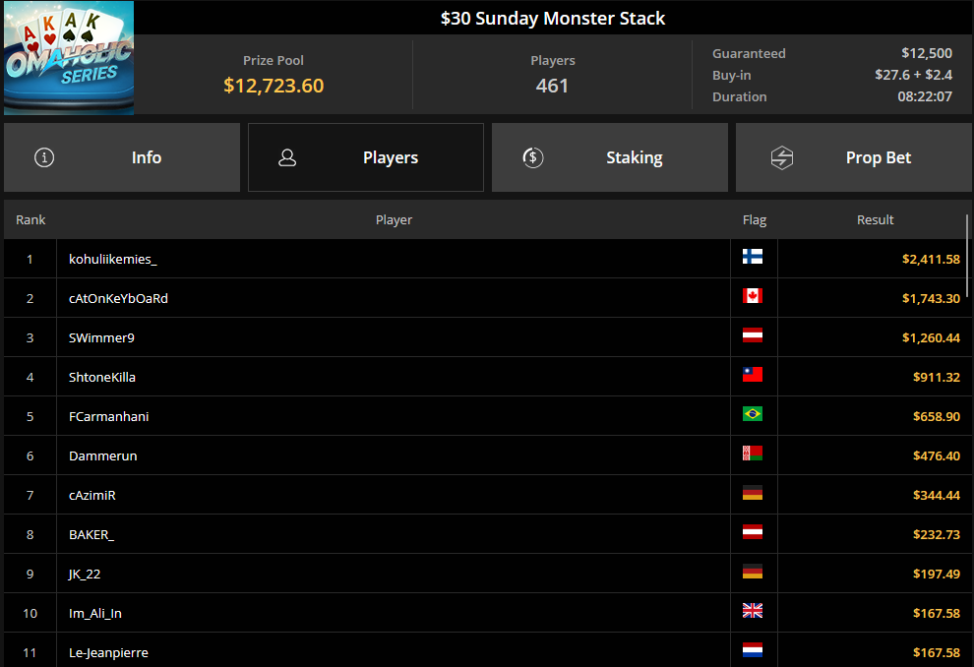
Task: Switch to the Staking tab
Action: 609,157
